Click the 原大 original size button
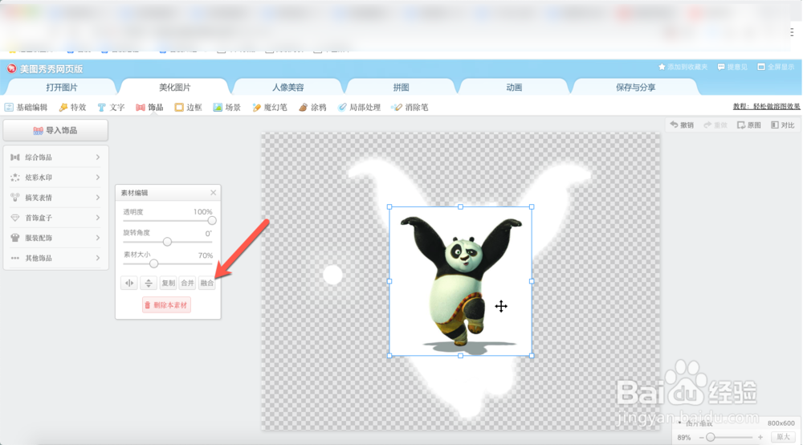 click(x=783, y=437)
